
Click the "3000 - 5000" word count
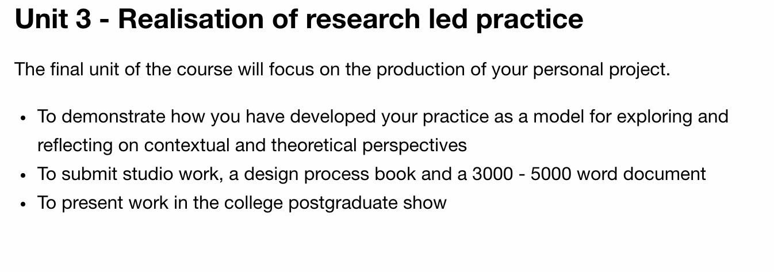(522, 174)
